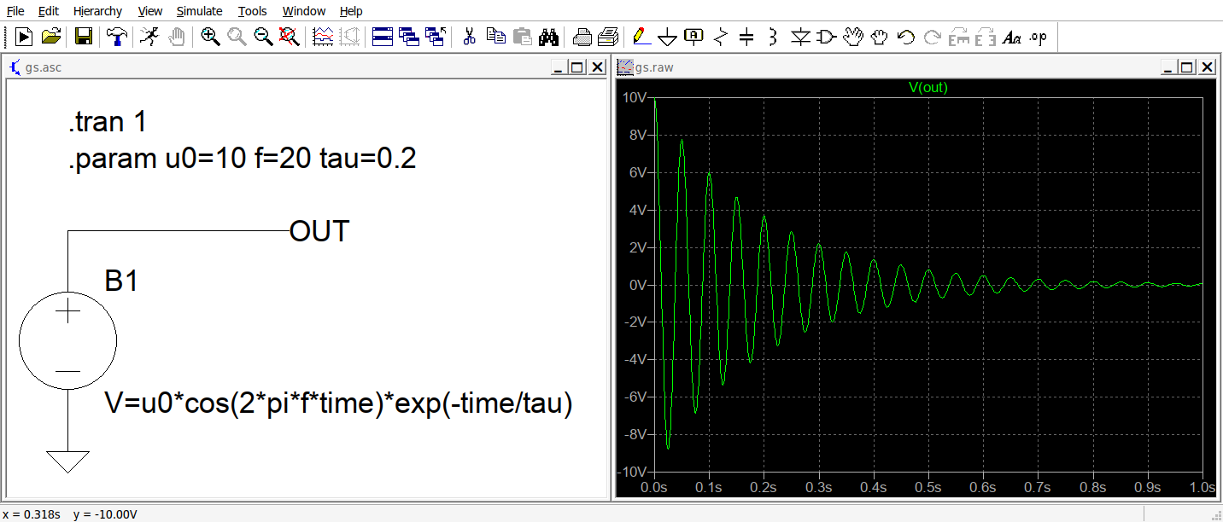Click the Find binoculars icon
This screenshot has height=522, width=1223.
pos(548,36)
